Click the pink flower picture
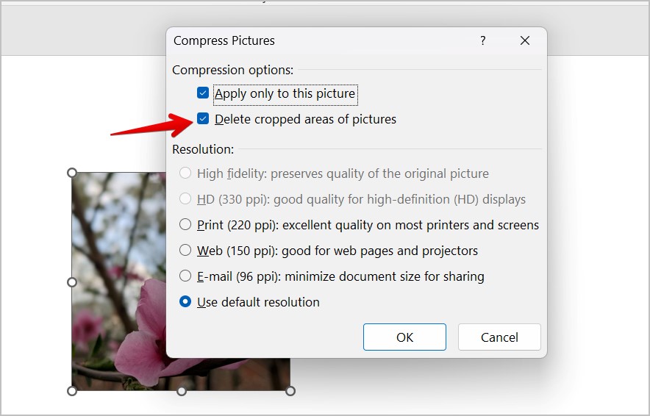This screenshot has height=416, width=650. click(118, 281)
